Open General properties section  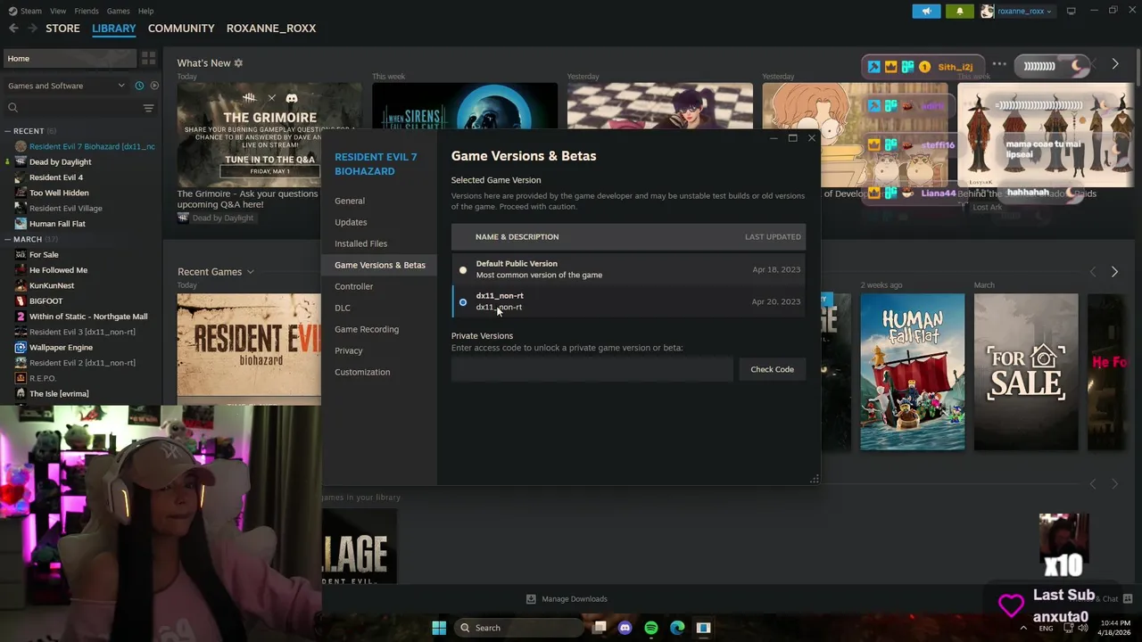[350, 201]
